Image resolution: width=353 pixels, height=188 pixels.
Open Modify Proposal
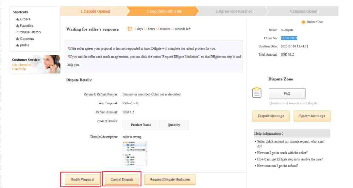pos(82,179)
